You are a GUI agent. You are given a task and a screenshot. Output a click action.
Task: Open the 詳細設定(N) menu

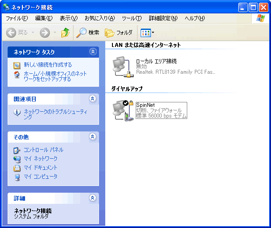click(x=163, y=18)
